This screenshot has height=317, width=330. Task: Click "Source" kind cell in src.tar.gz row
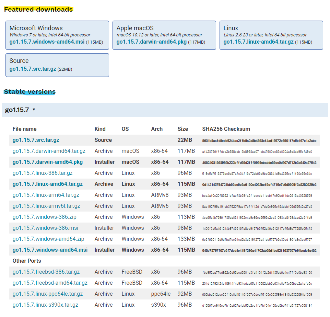tap(103, 140)
